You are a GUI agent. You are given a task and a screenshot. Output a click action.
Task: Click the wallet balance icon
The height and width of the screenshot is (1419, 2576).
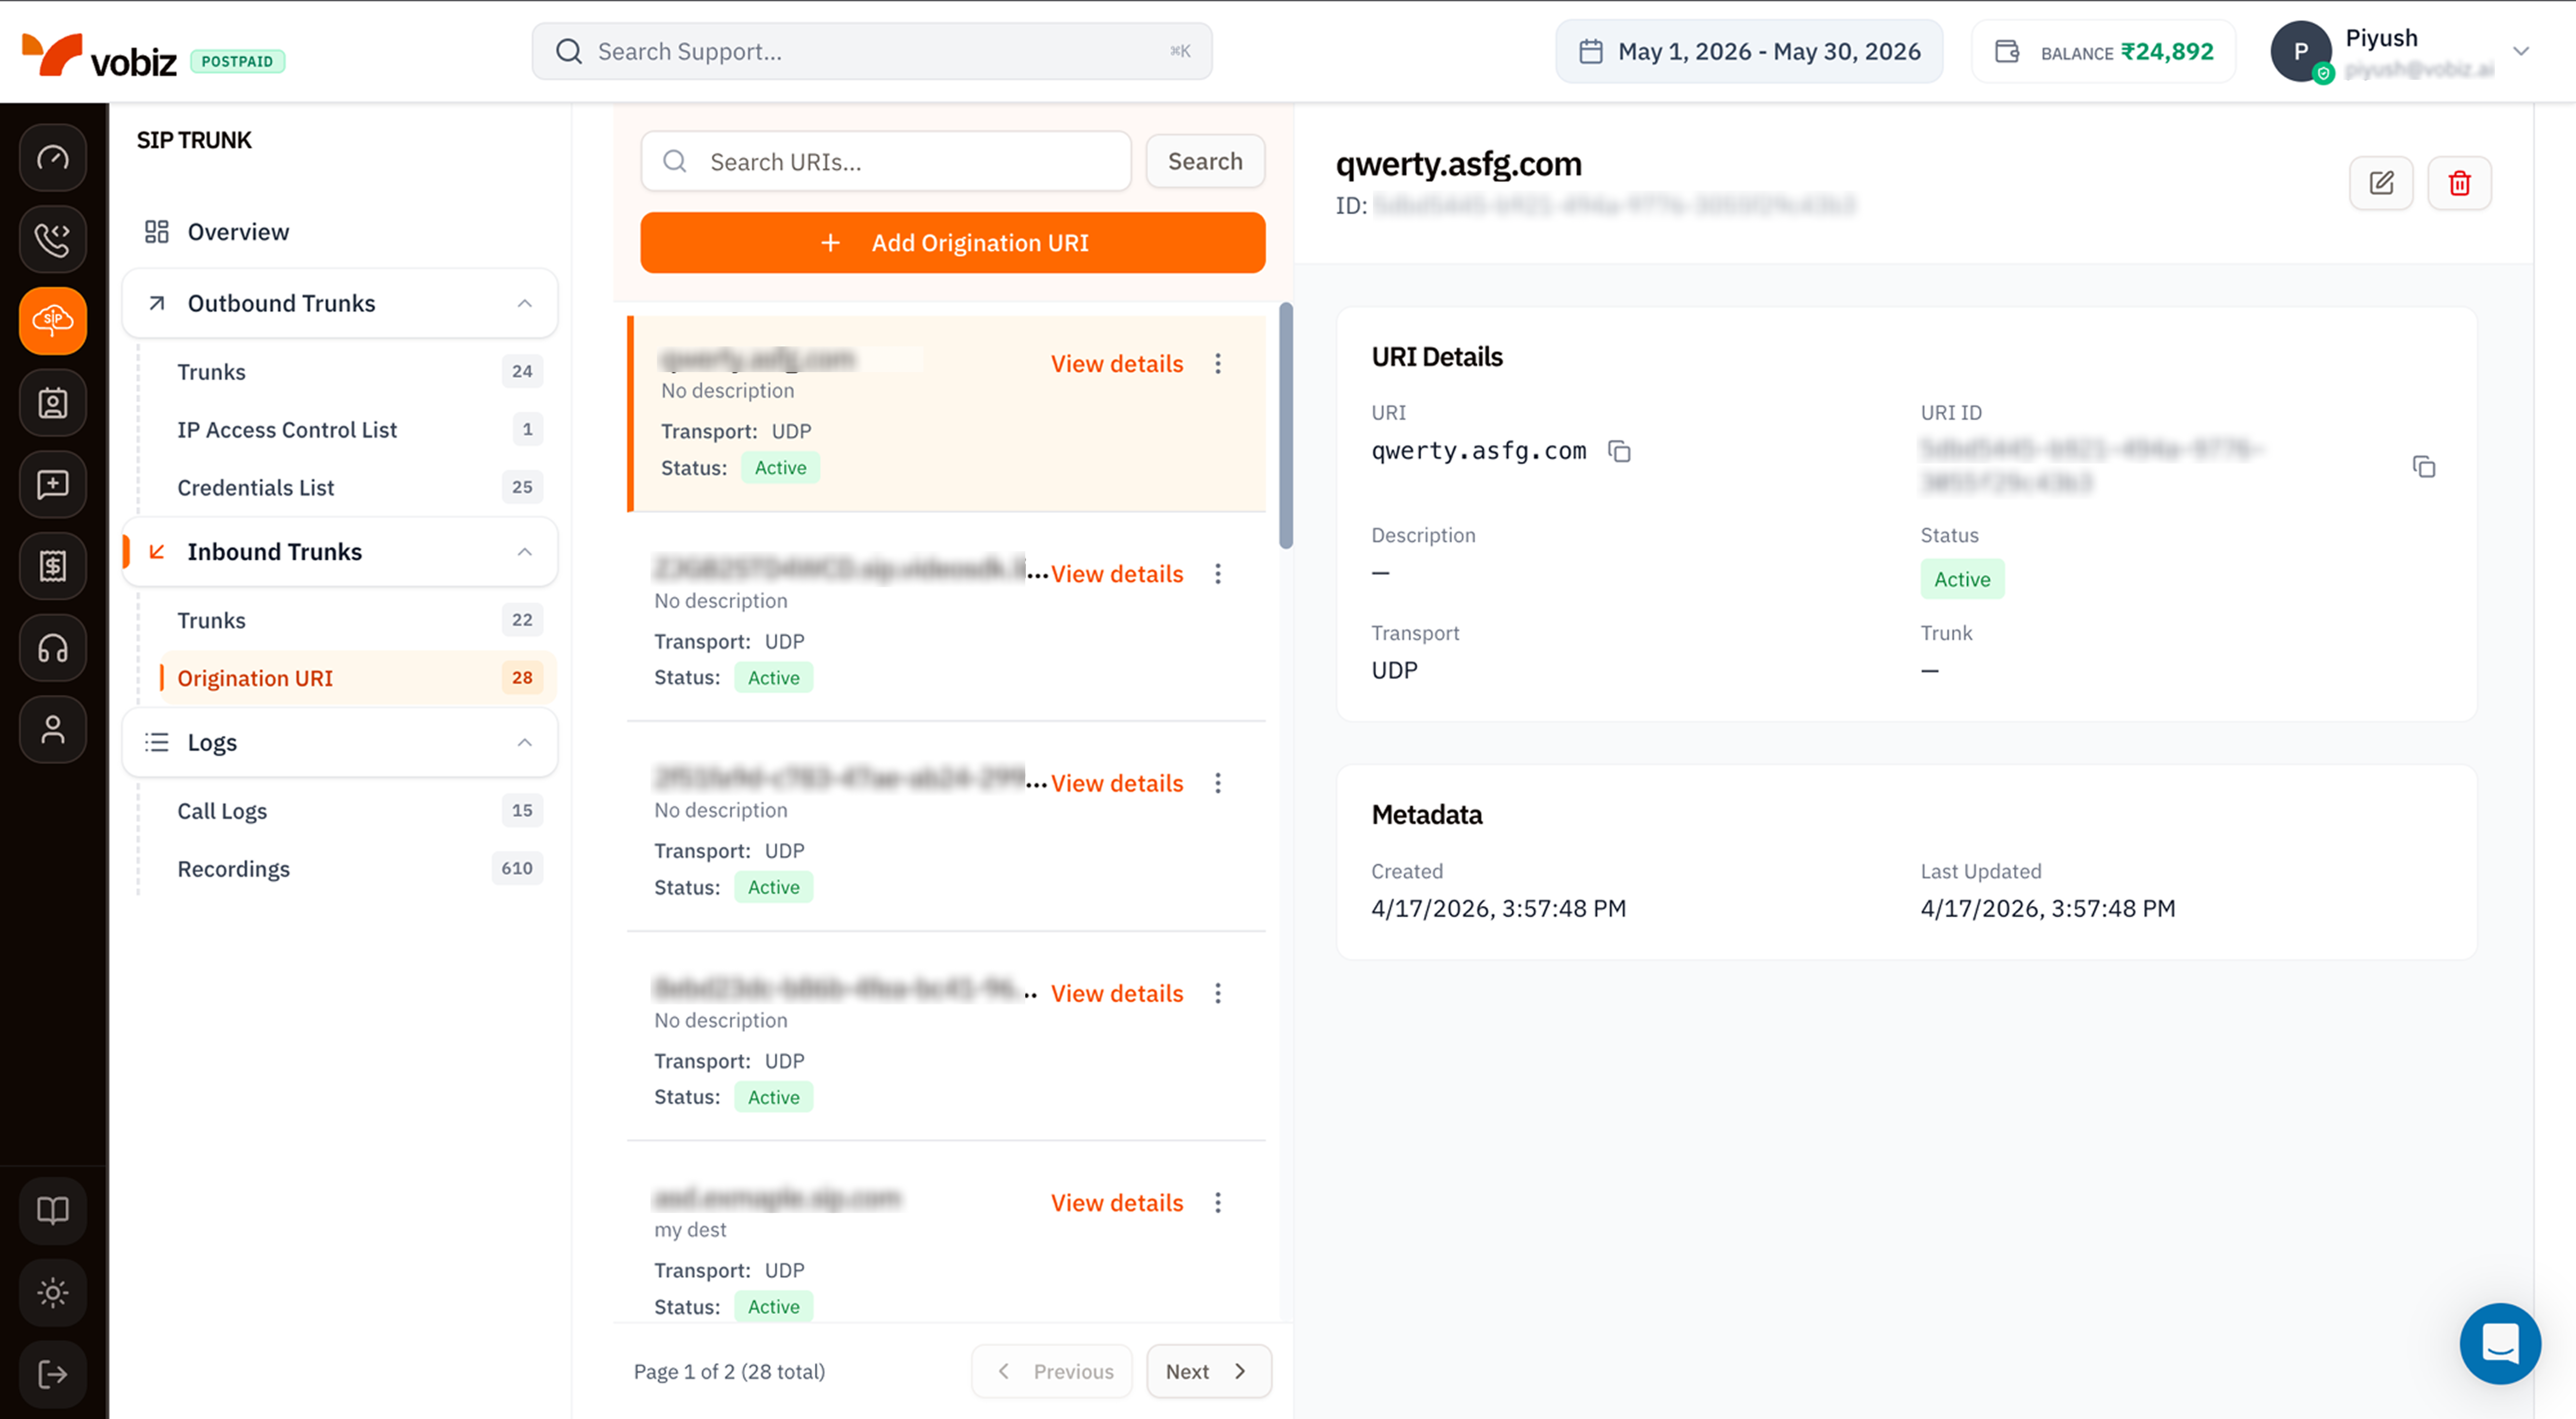(x=2007, y=52)
